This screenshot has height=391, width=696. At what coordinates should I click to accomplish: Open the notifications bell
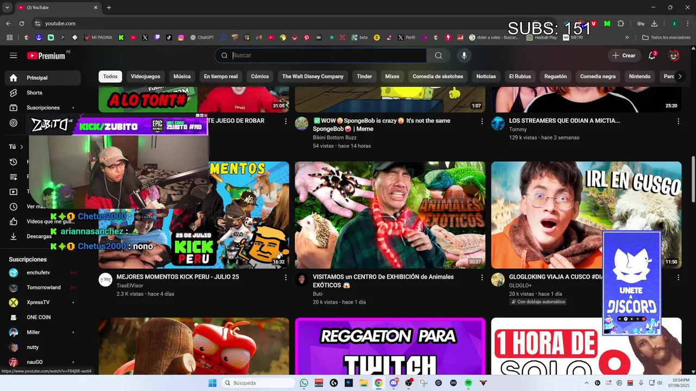tap(652, 55)
